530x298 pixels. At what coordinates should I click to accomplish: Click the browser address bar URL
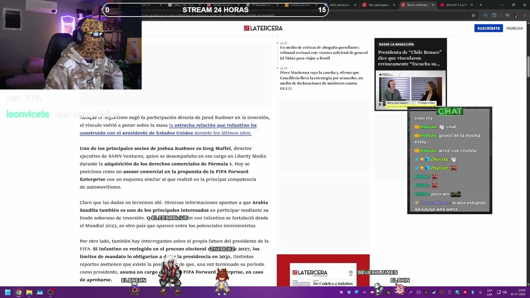coord(208,15)
